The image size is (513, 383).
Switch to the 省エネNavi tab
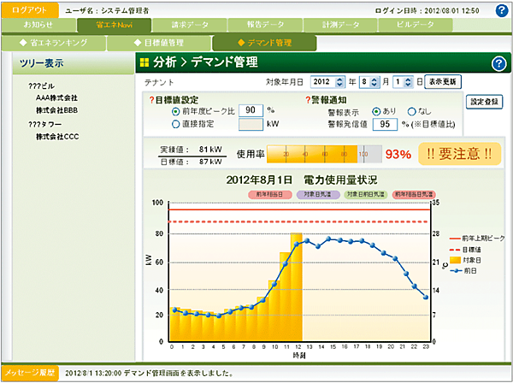[115, 25]
